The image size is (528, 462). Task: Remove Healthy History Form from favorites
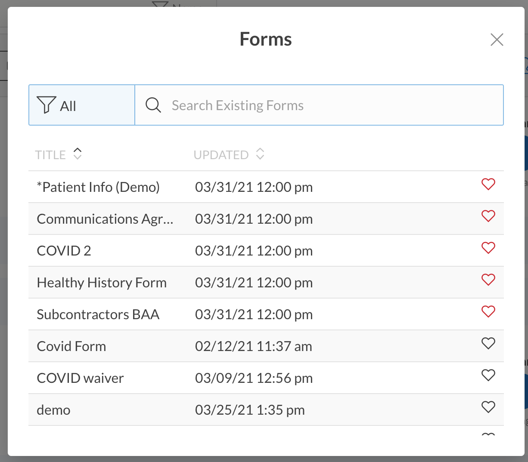pyautogui.click(x=488, y=280)
